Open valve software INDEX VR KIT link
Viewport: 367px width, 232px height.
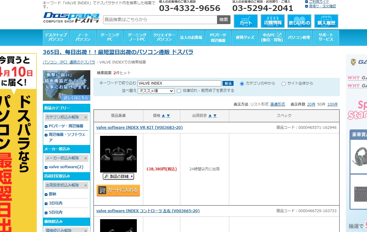[140, 127]
